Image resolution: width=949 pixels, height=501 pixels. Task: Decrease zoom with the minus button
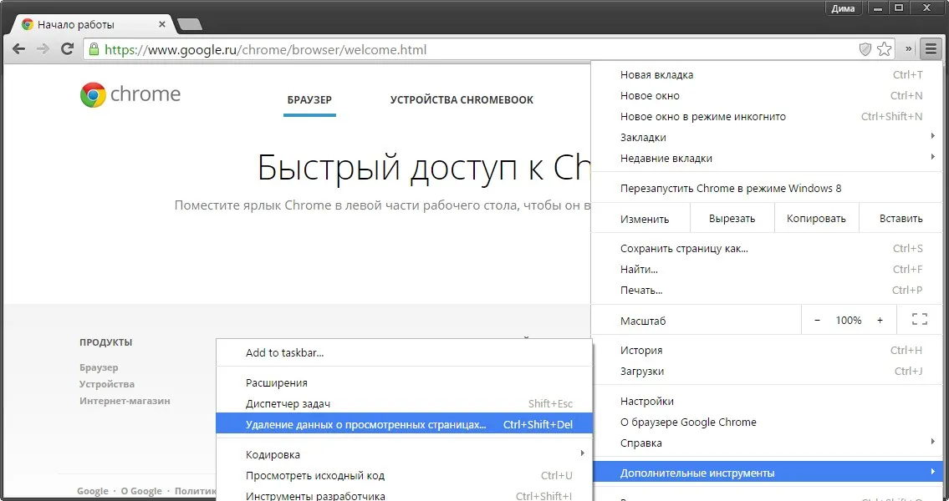point(817,321)
